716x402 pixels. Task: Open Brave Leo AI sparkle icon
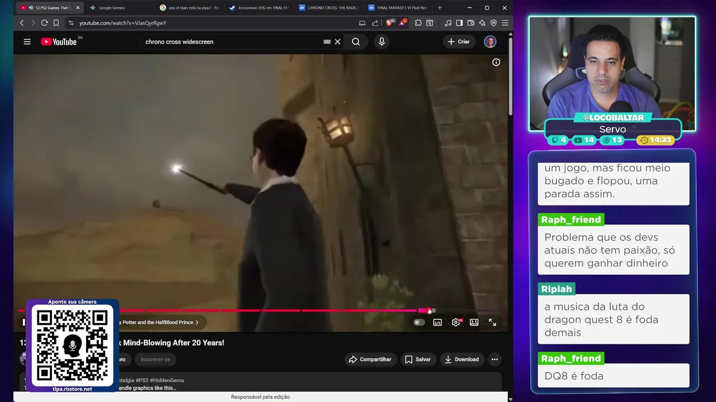point(482,23)
